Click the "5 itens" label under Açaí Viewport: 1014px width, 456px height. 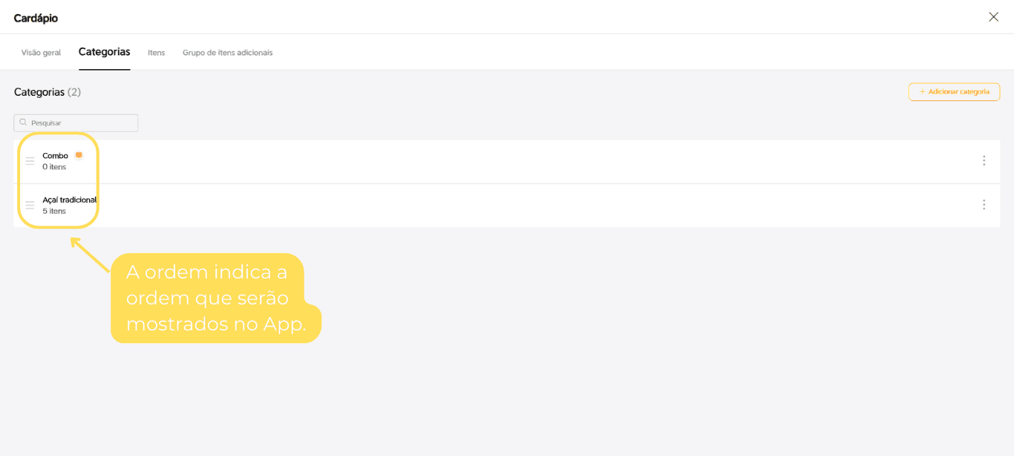54,211
